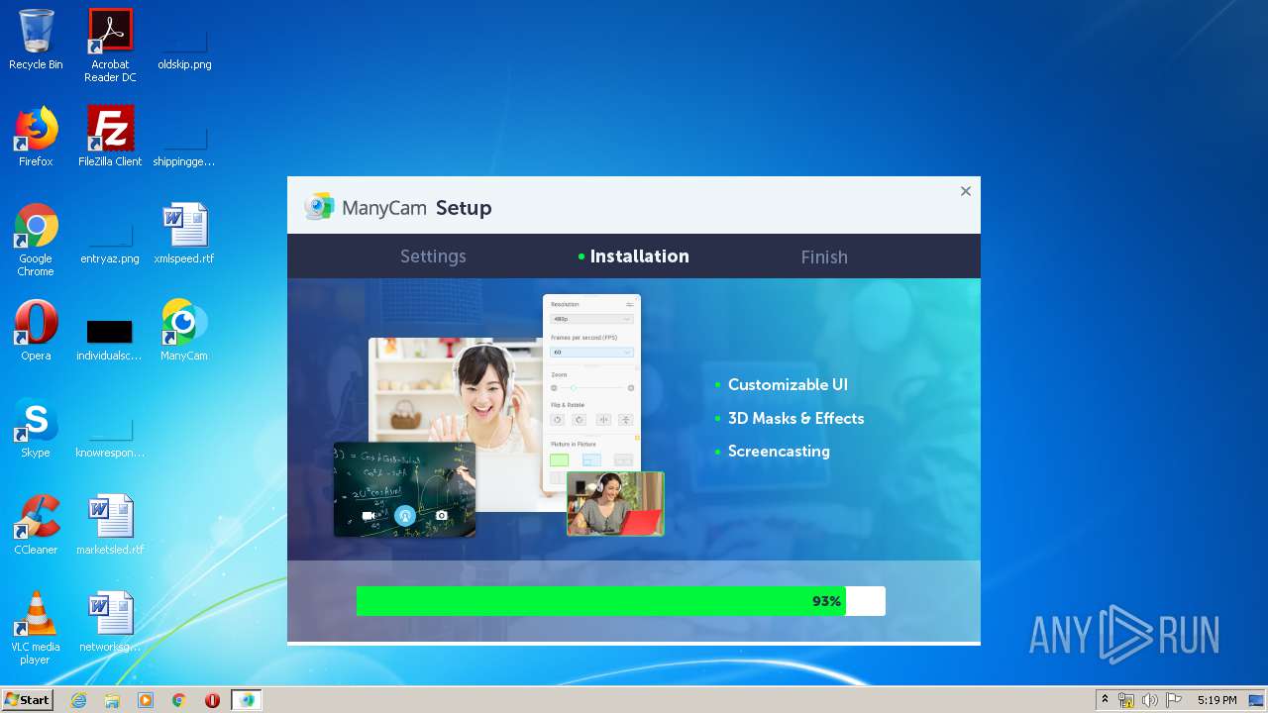Select the knowrespon... file icon
1268x713 pixels.
click(x=110, y=438)
